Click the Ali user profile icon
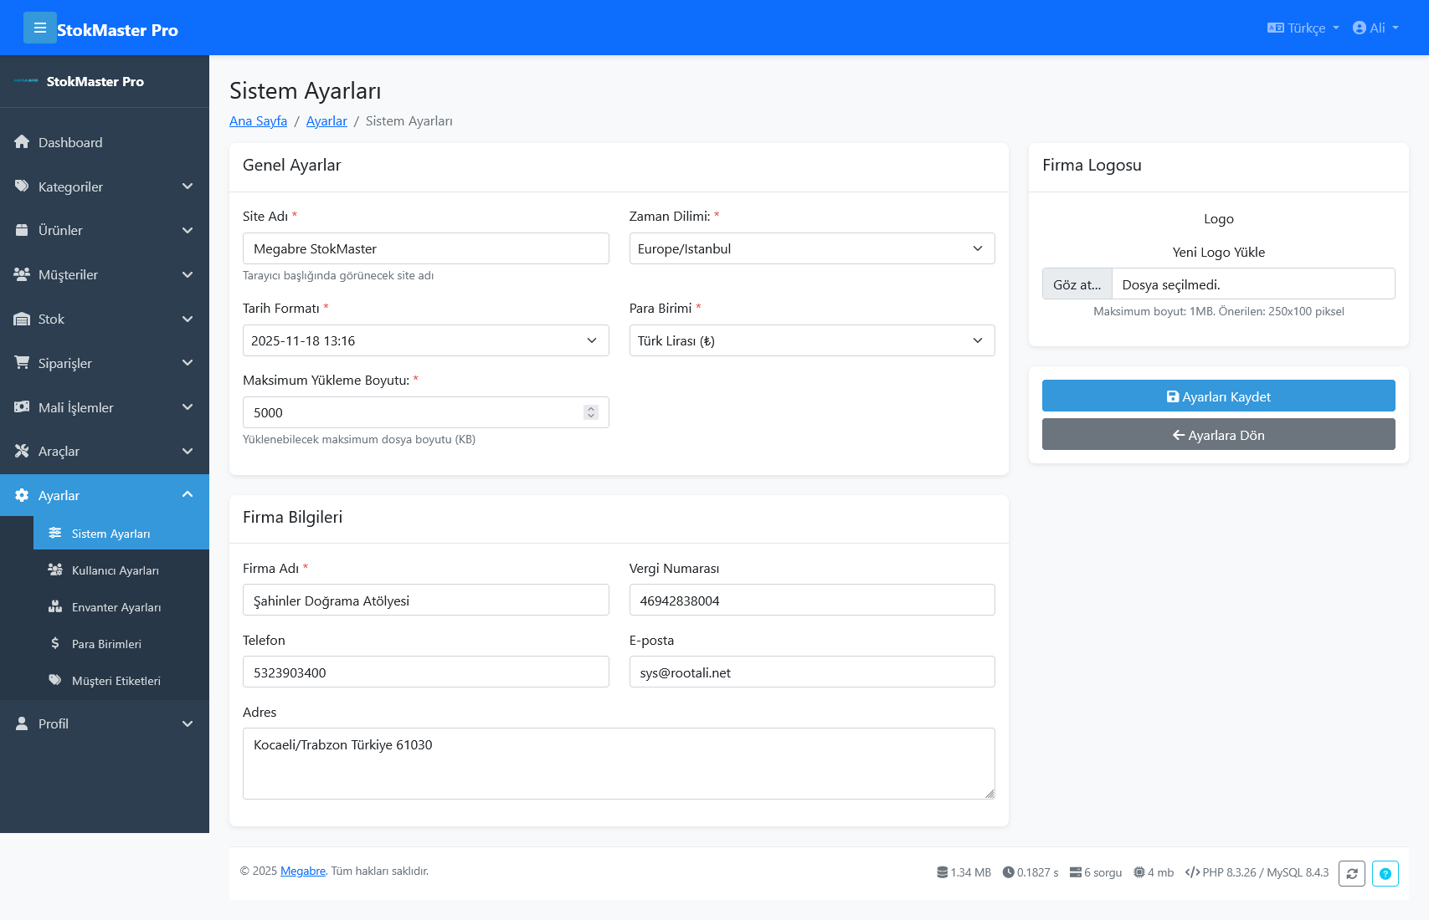 [1359, 28]
